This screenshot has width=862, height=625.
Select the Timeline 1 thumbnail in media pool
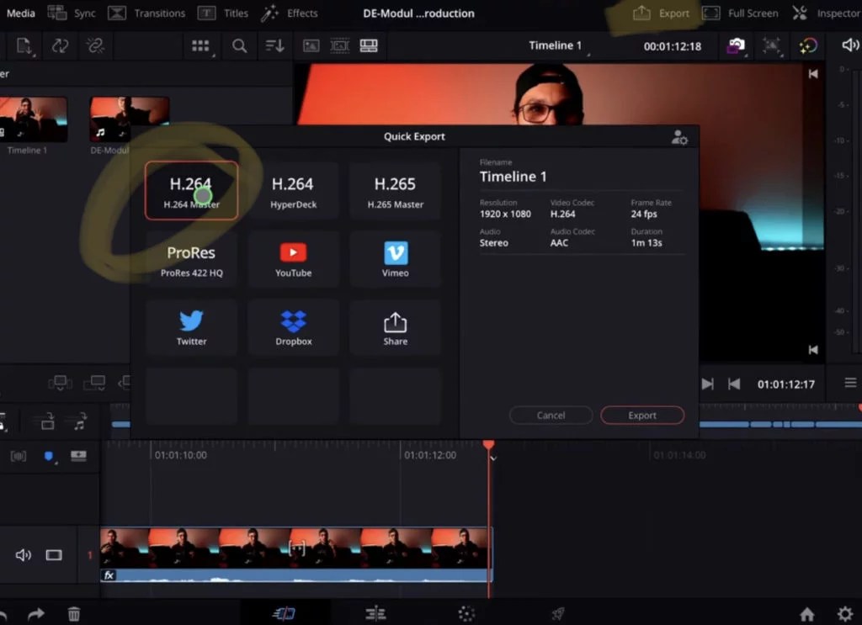click(35, 118)
